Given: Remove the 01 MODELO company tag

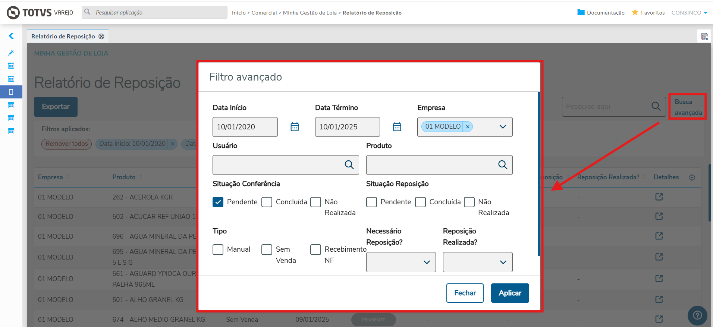Looking at the screenshot, I should click(468, 127).
